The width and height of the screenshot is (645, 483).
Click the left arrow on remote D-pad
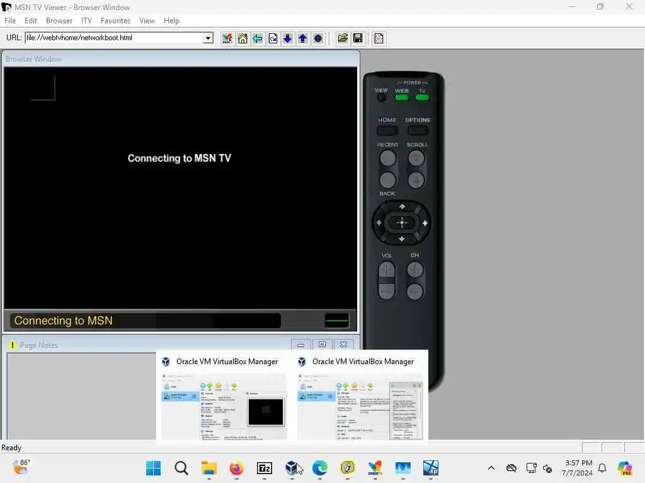click(x=379, y=223)
